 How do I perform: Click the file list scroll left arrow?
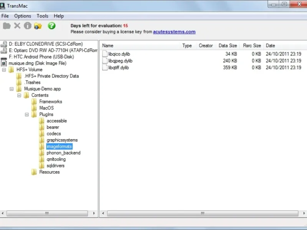tap(103, 213)
